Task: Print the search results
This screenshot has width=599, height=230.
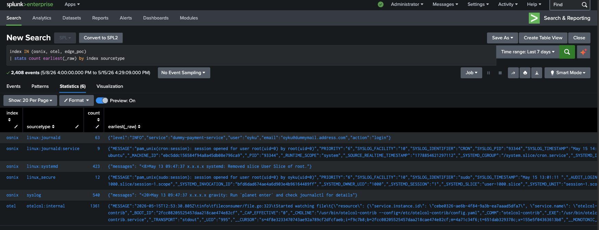Action: 525,73
